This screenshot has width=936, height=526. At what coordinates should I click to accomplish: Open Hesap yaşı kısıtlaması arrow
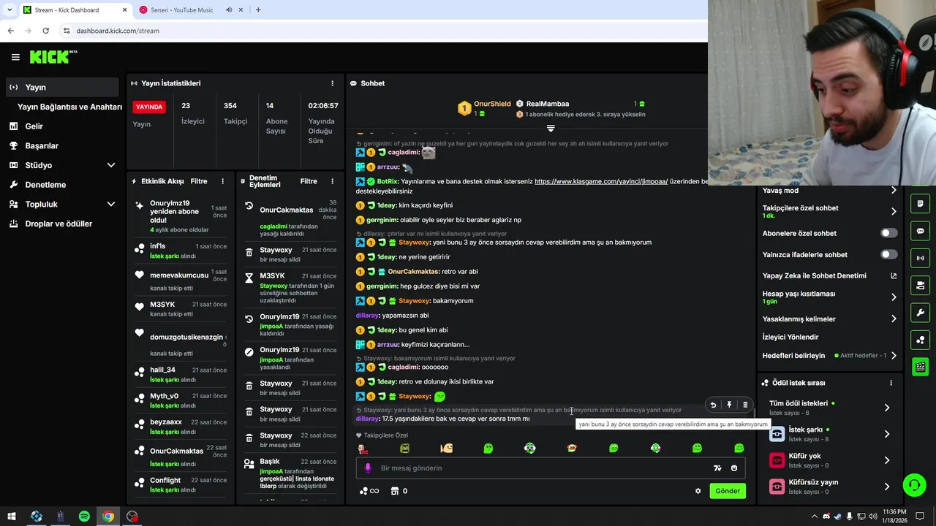click(894, 297)
